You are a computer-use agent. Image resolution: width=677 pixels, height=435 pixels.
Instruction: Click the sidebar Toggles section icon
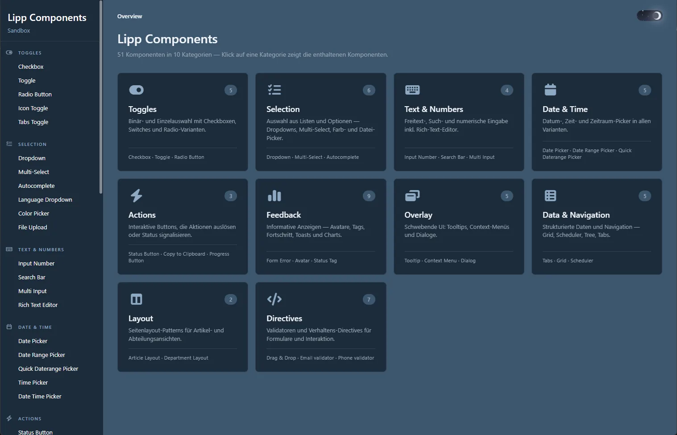9,53
